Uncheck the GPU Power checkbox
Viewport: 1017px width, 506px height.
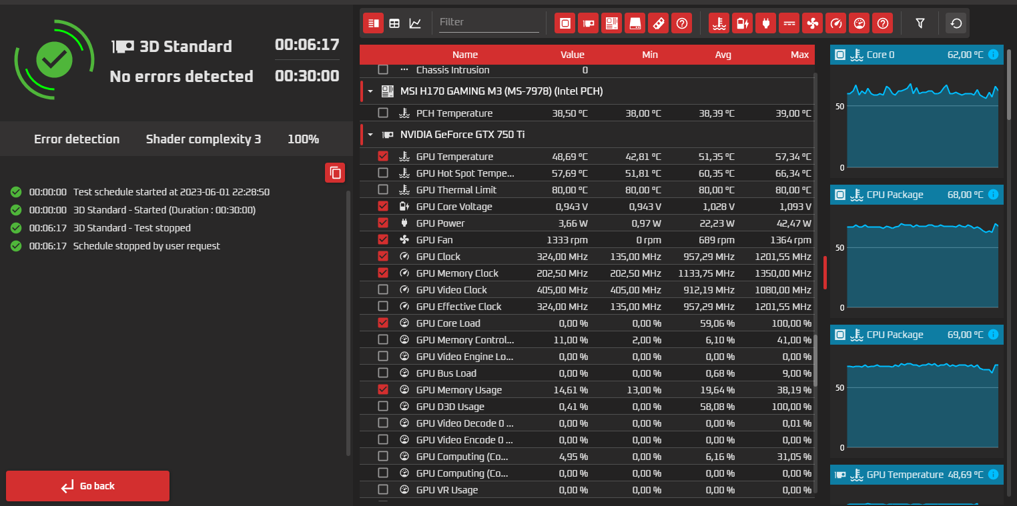383,223
